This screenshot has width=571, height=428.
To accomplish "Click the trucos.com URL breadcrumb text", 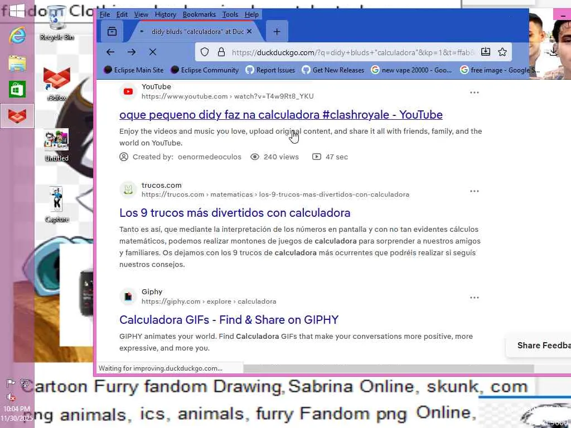I will pyautogui.click(x=275, y=194).
